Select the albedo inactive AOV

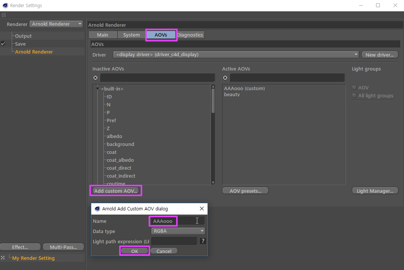(114, 136)
